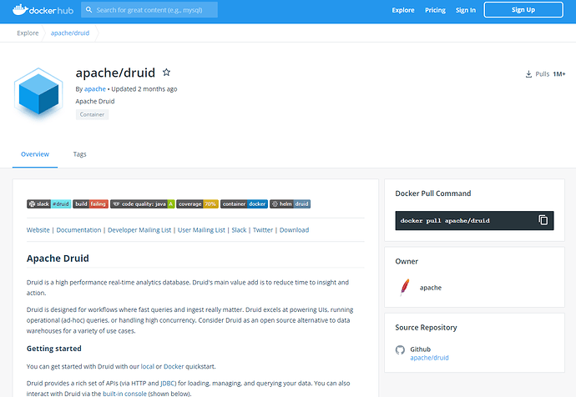Click the GitHub octocat icon
The image size is (576, 397).
(401, 349)
